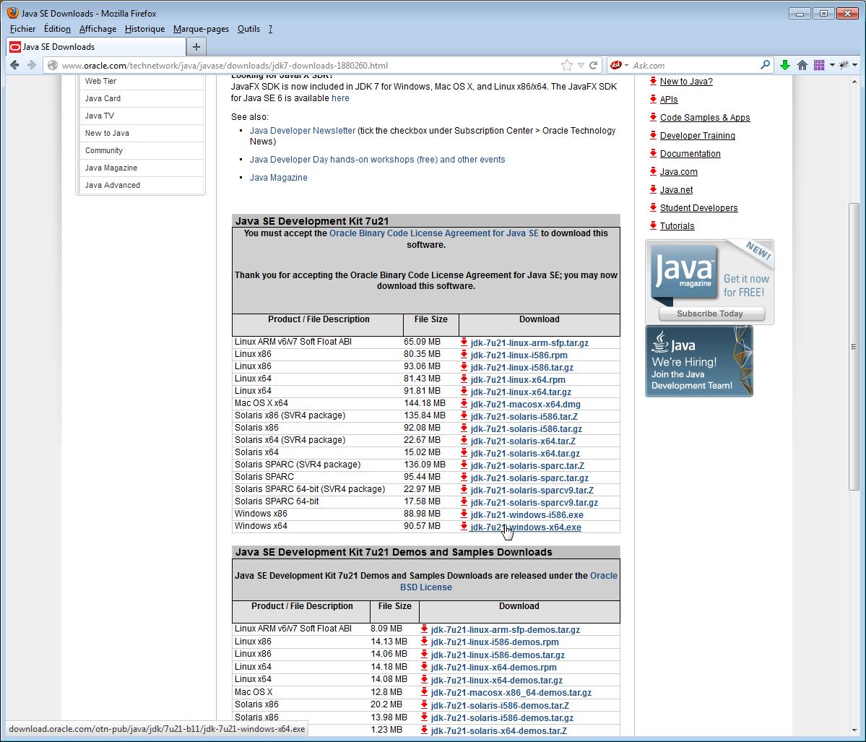Open Developer Training link

click(698, 135)
